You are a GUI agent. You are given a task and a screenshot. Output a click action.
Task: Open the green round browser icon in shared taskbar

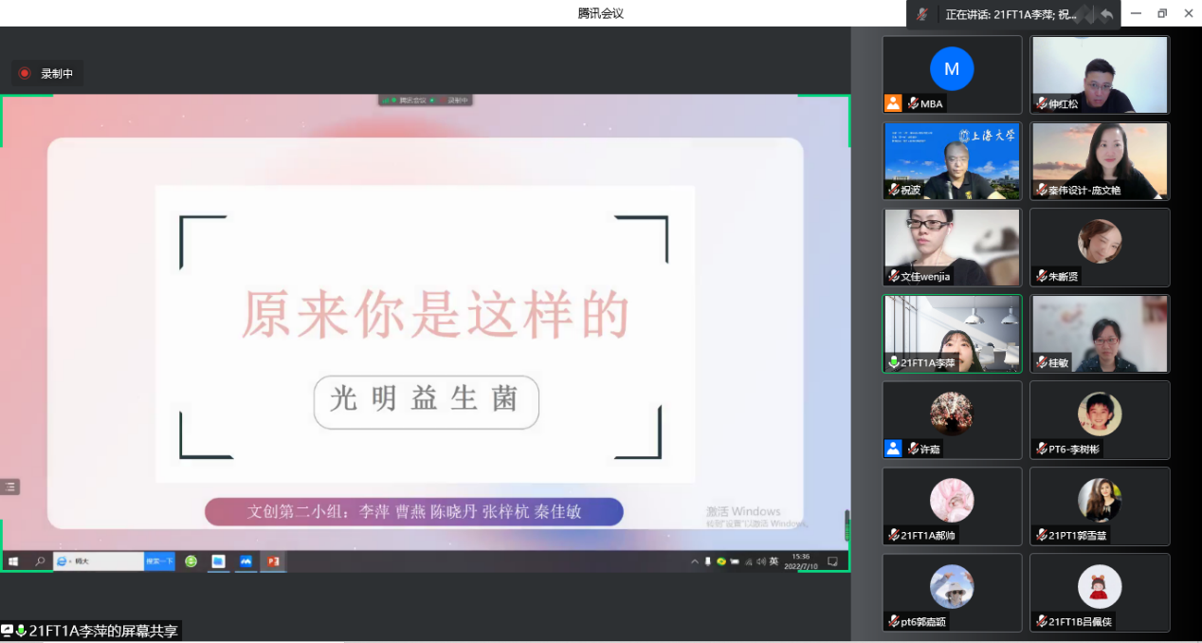coord(191,561)
